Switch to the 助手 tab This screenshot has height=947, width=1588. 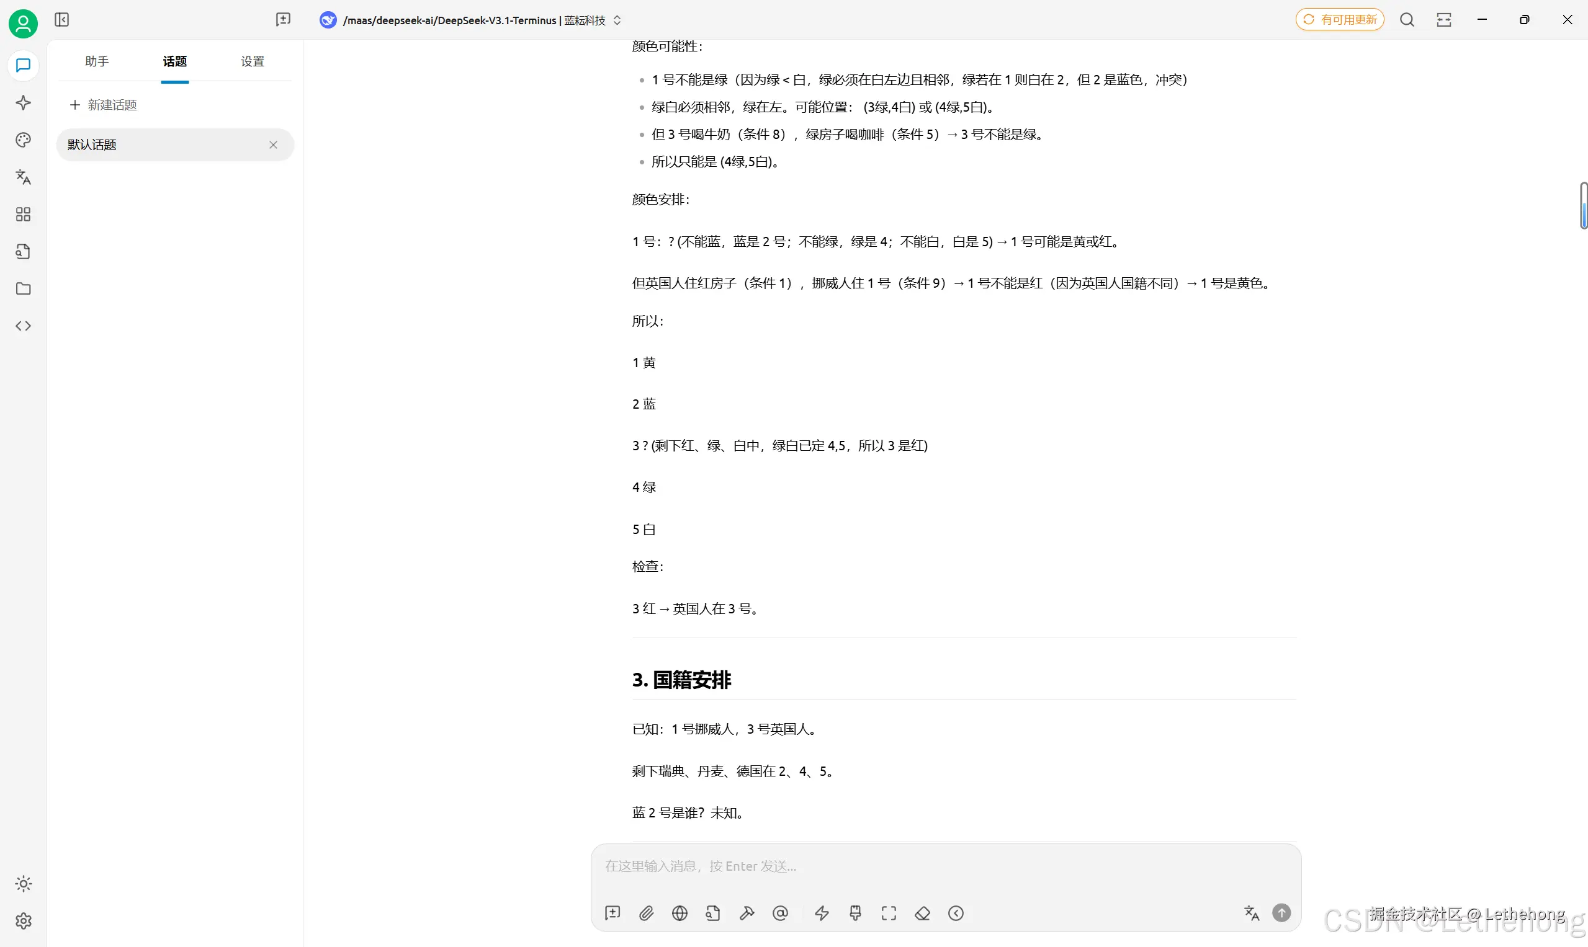[96, 61]
